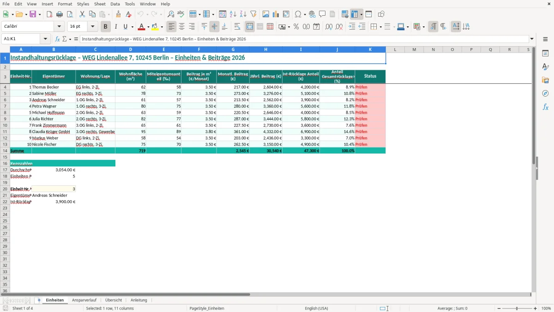554x312 pixels.
Task: Toggle Align Left
Action: coord(171,27)
